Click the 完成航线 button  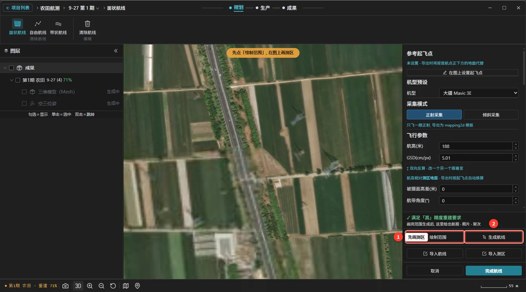pos(493,271)
